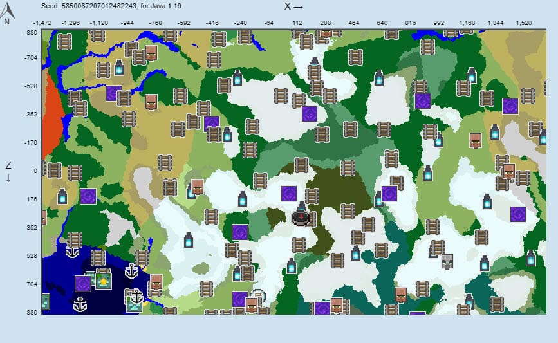
Task: Open the teal icon with the yellow star
Action: (x=104, y=281)
